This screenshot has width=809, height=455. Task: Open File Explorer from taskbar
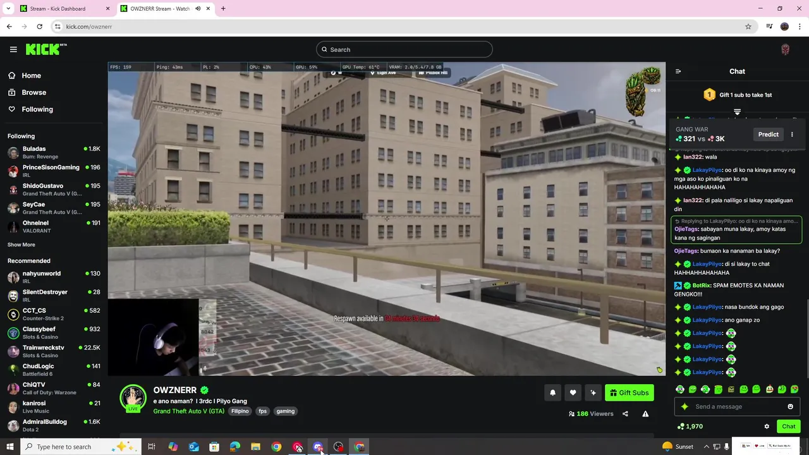[255, 447]
